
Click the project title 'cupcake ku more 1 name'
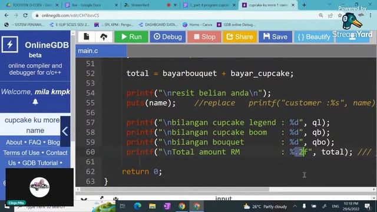32,125
